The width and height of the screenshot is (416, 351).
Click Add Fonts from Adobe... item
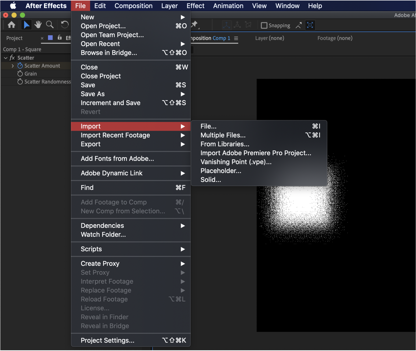click(131, 159)
